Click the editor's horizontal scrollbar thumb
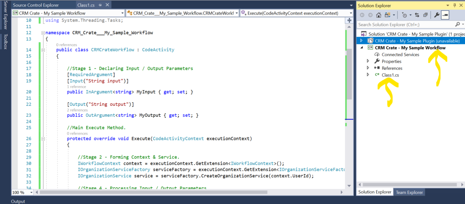Image resolution: width=465 pixels, height=204 pixels. 153,192
